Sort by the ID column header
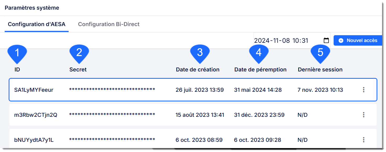This screenshot has height=152, width=386. pyautogui.click(x=17, y=70)
